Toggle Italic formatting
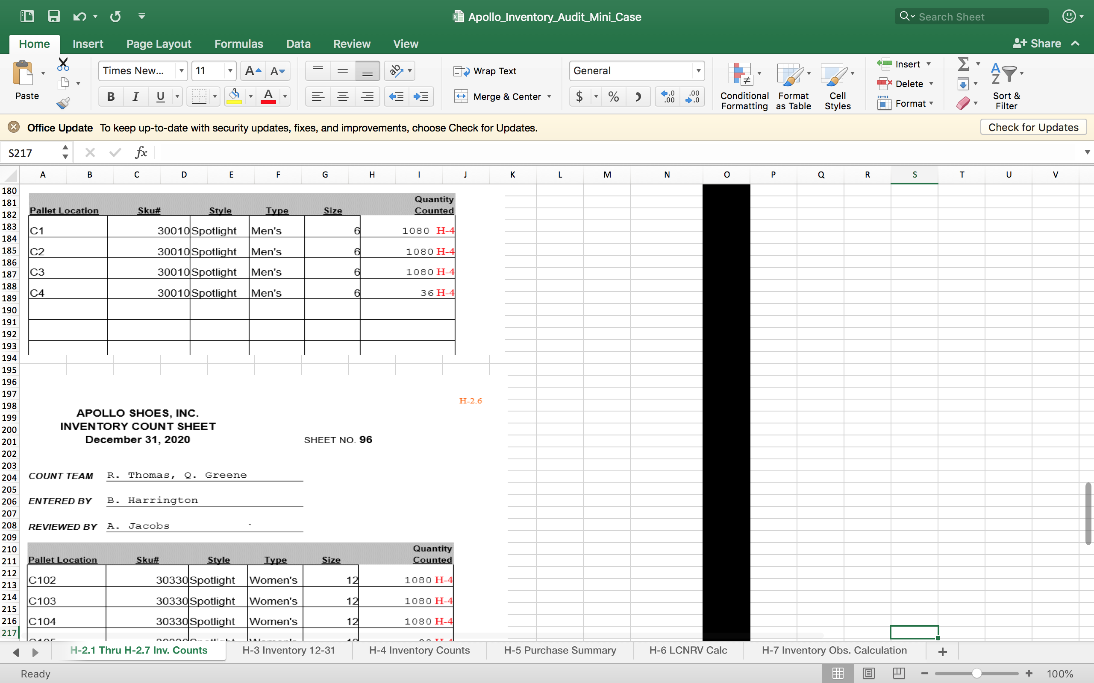The height and width of the screenshot is (683, 1094). 135,96
